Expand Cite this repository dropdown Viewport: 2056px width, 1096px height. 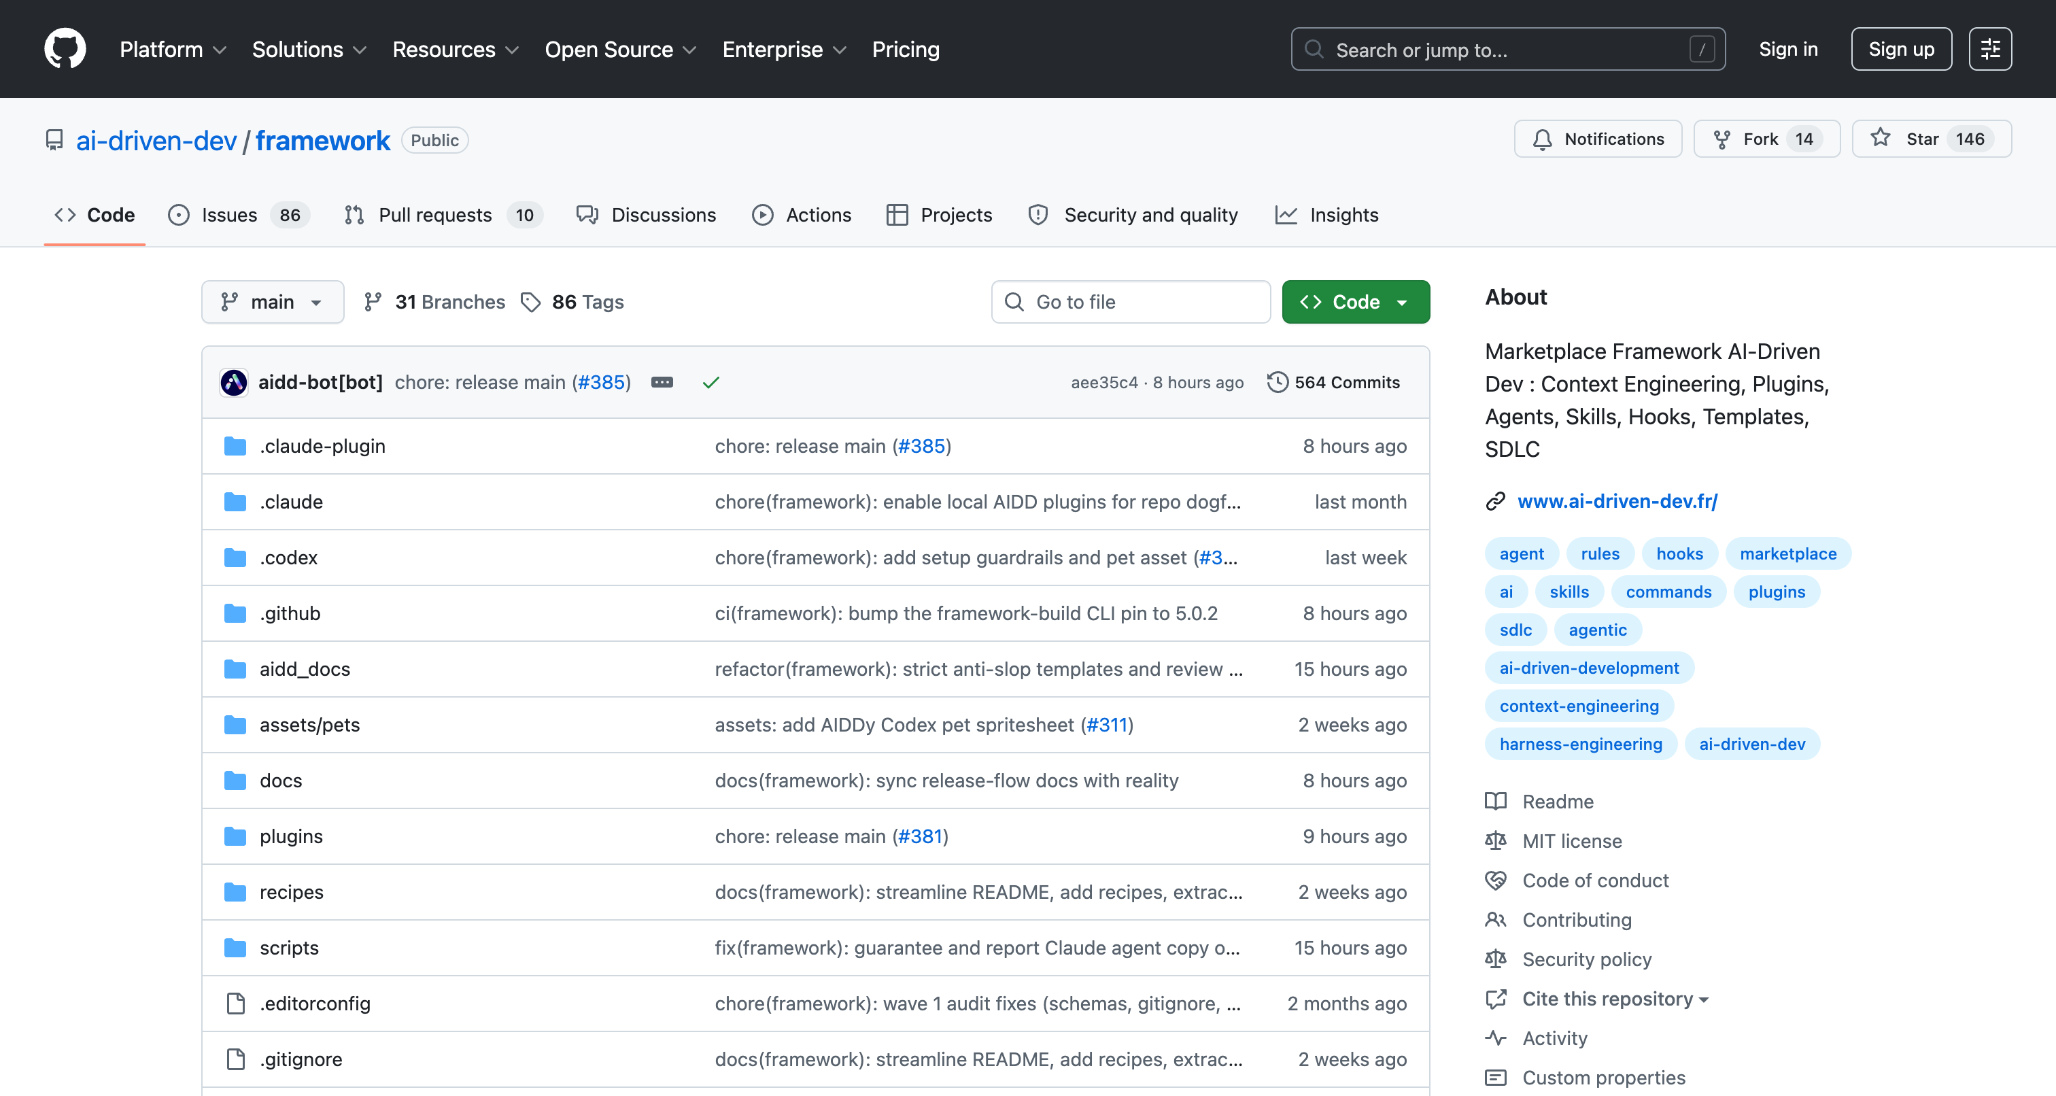tap(1615, 999)
